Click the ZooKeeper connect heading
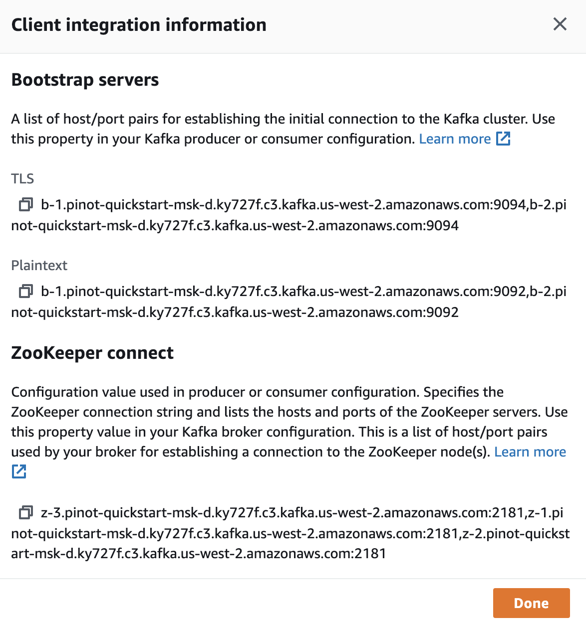 pos(92,353)
